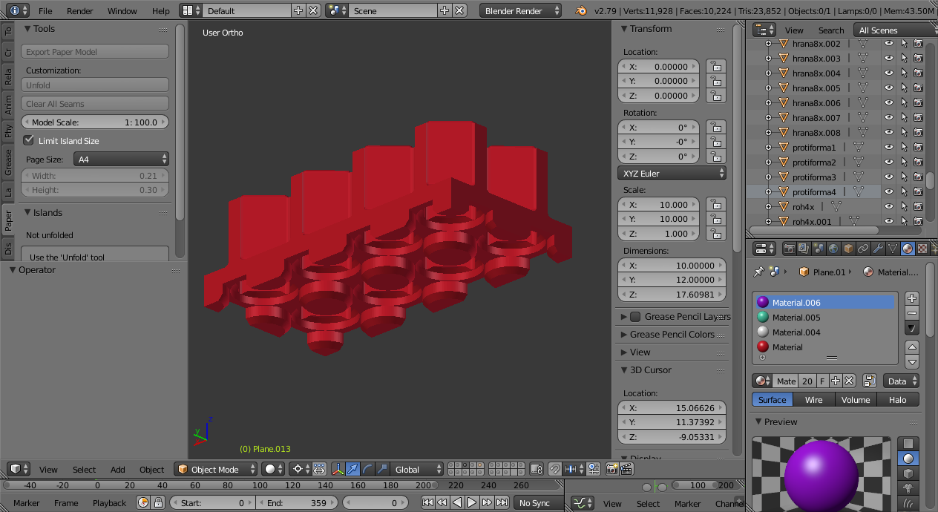Switch to the Wire material type
Viewport: 938px width, 512px height.
(x=814, y=399)
